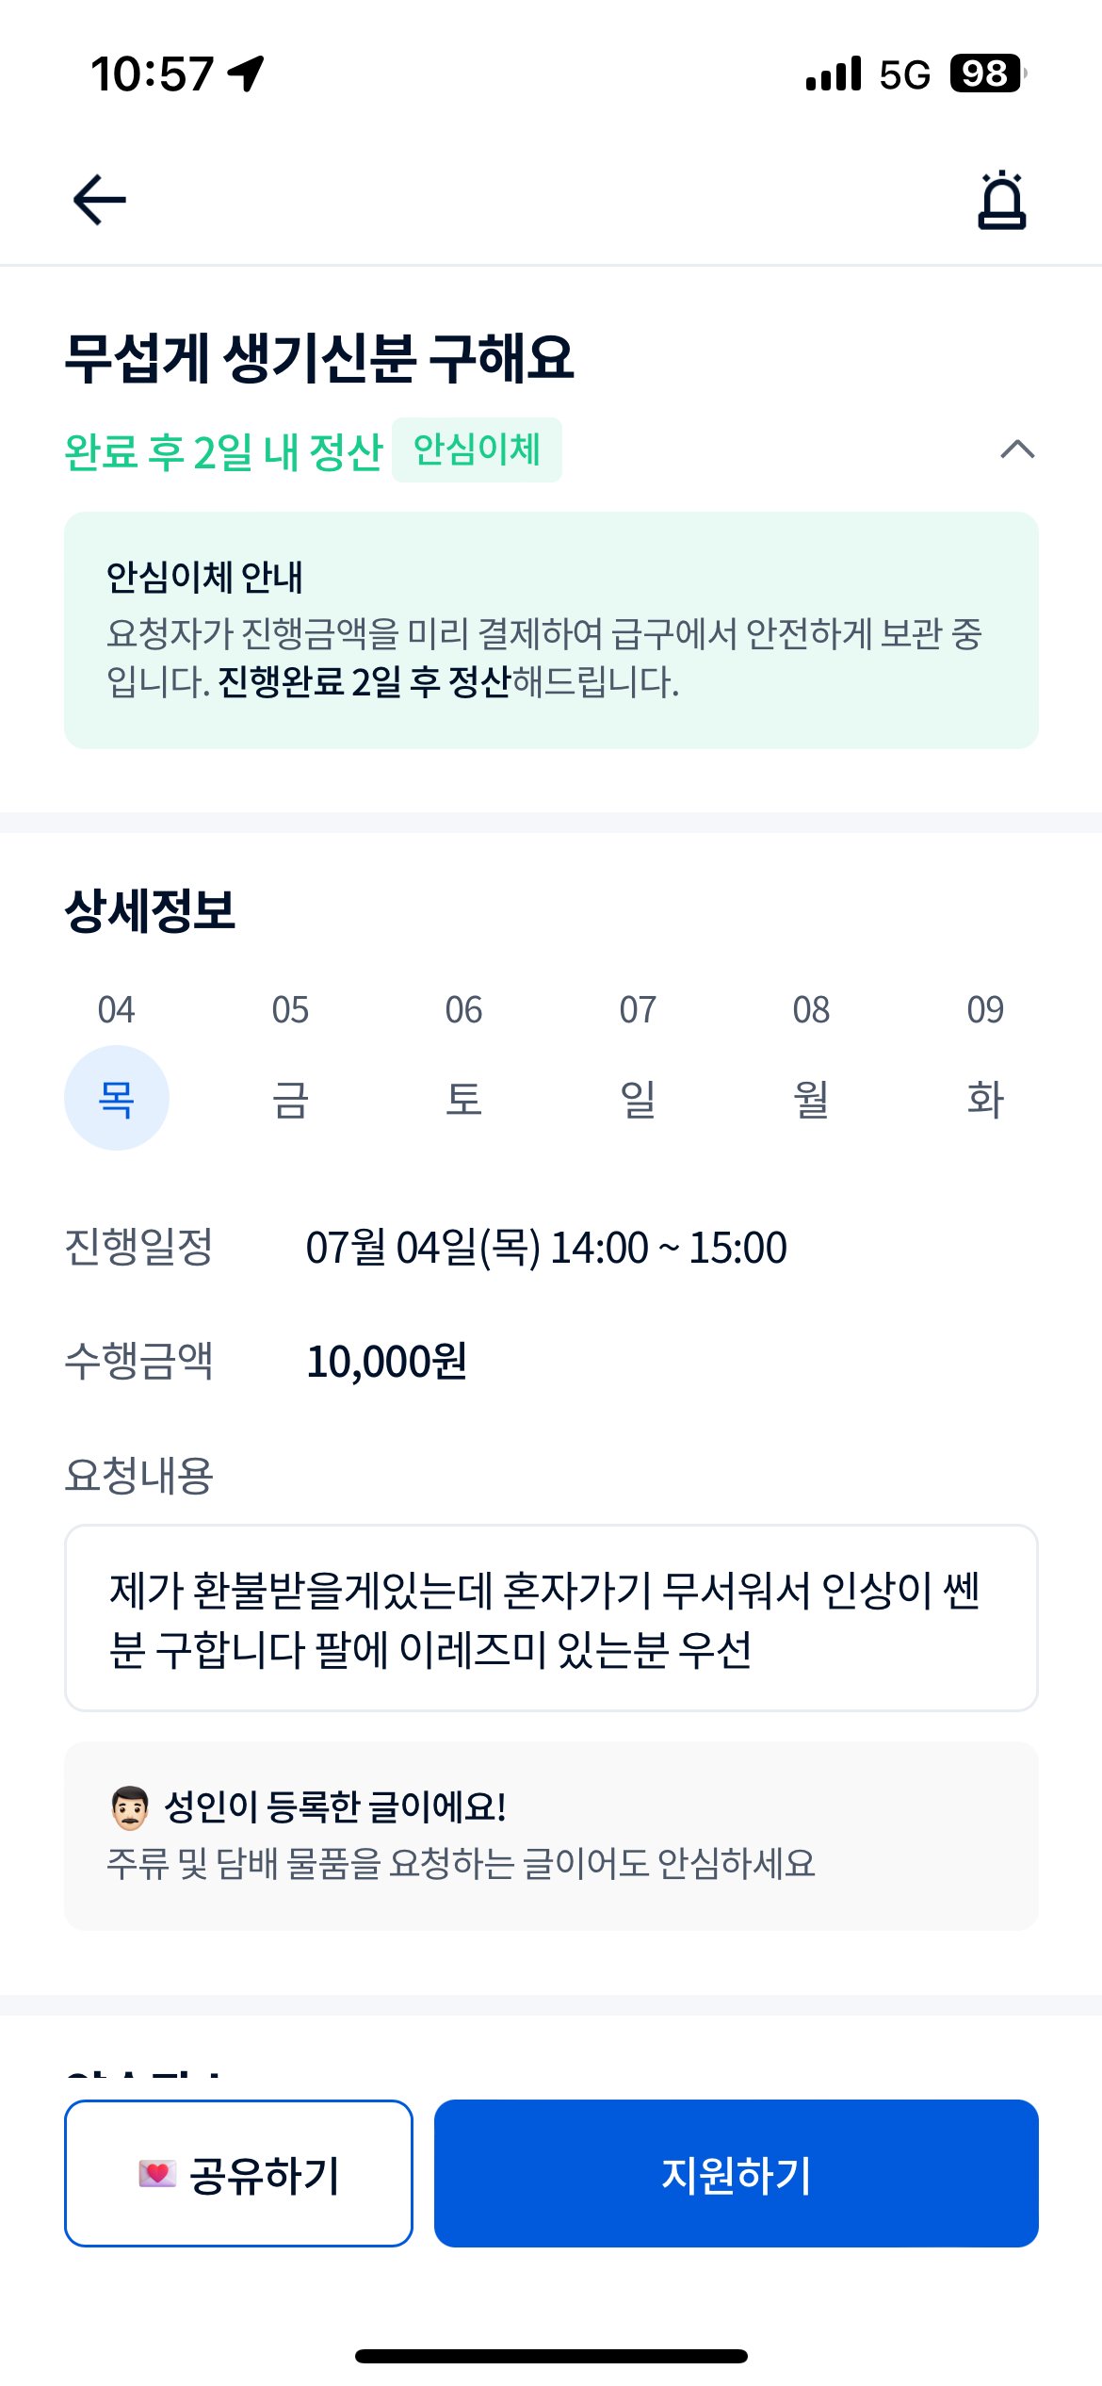Select Thursday 04 목 date
Image resolution: width=1102 pixels, height=2386 pixels.
pos(117,1097)
